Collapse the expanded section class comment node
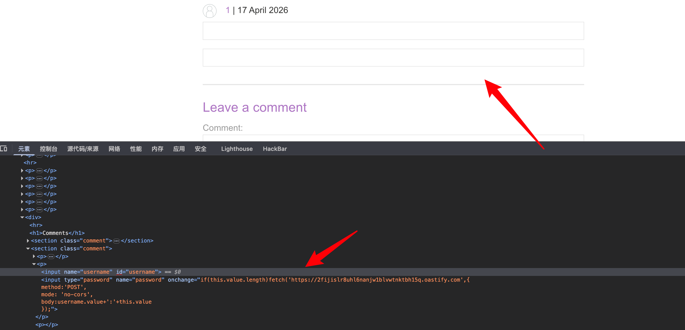Image resolution: width=685 pixels, height=330 pixels. click(28, 249)
